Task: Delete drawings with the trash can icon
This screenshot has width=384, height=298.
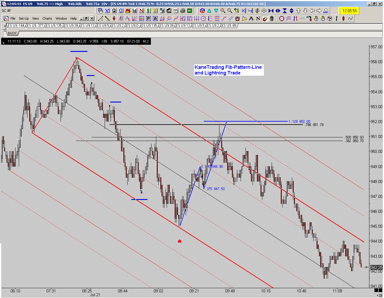Action: tap(272, 18)
